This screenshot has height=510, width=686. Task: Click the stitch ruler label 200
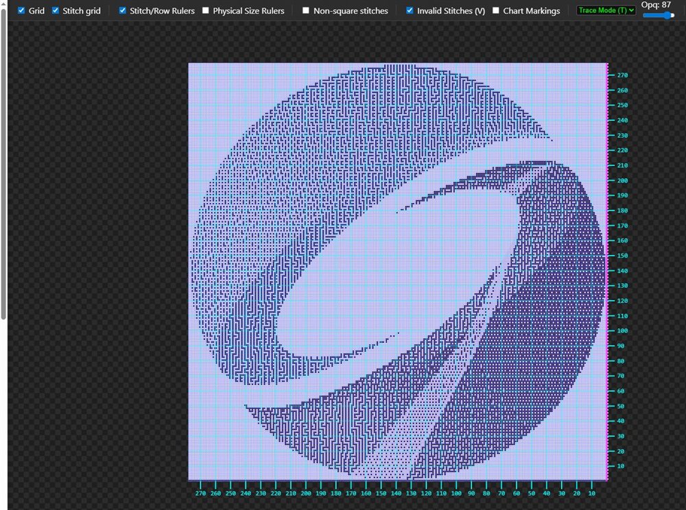(x=306, y=494)
